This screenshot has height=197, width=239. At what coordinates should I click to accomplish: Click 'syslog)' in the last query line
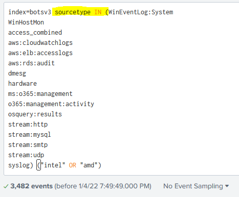click(x=20, y=165)
